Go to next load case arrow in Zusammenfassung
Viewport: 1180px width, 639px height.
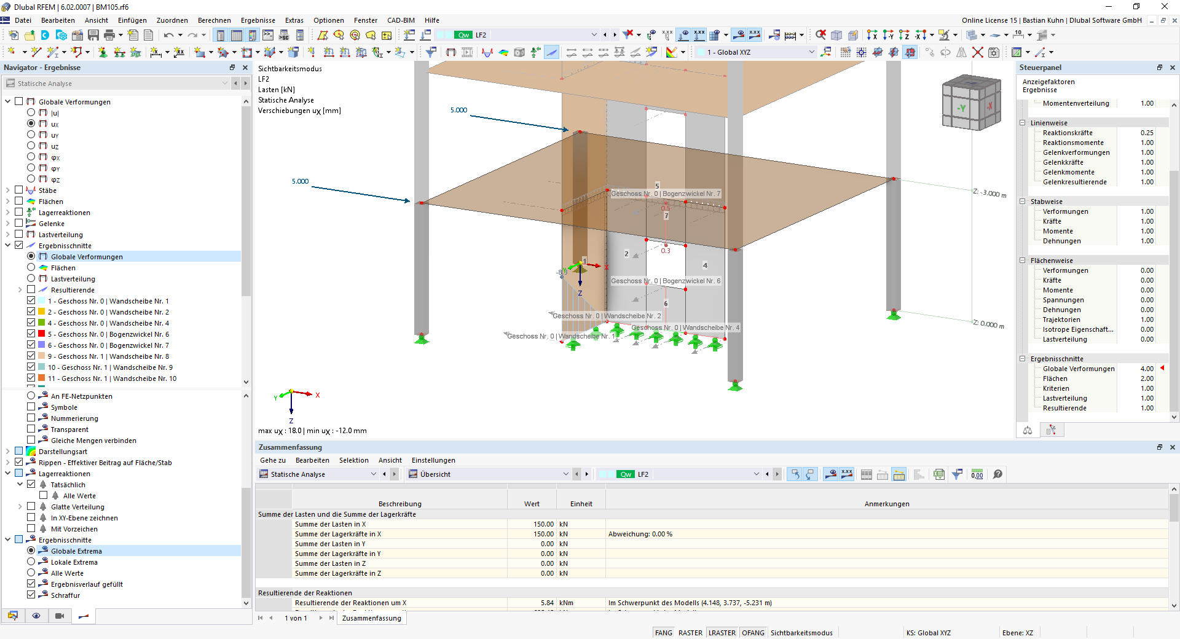(x=777, y=474)
